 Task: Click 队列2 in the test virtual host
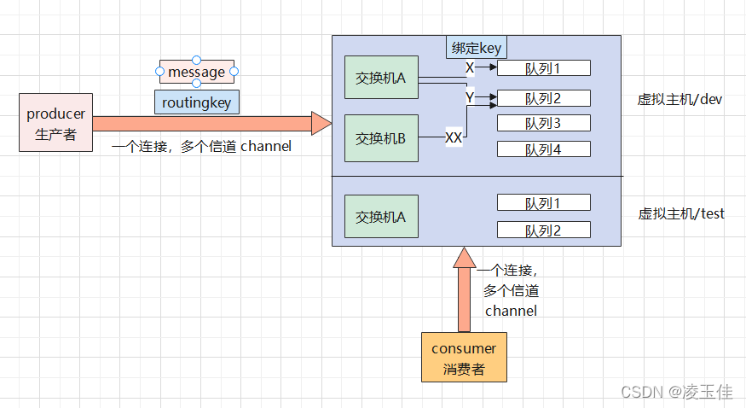click(x=543, y=230)
